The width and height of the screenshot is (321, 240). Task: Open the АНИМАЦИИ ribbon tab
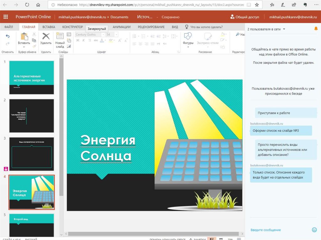coord(122,27)
